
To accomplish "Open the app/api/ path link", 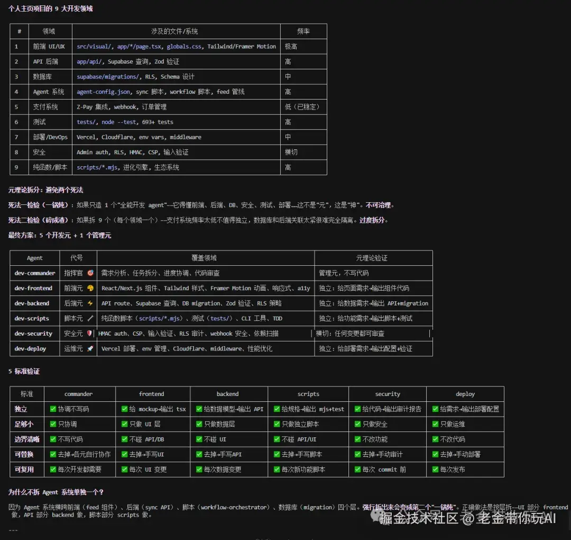I will 89,61.
